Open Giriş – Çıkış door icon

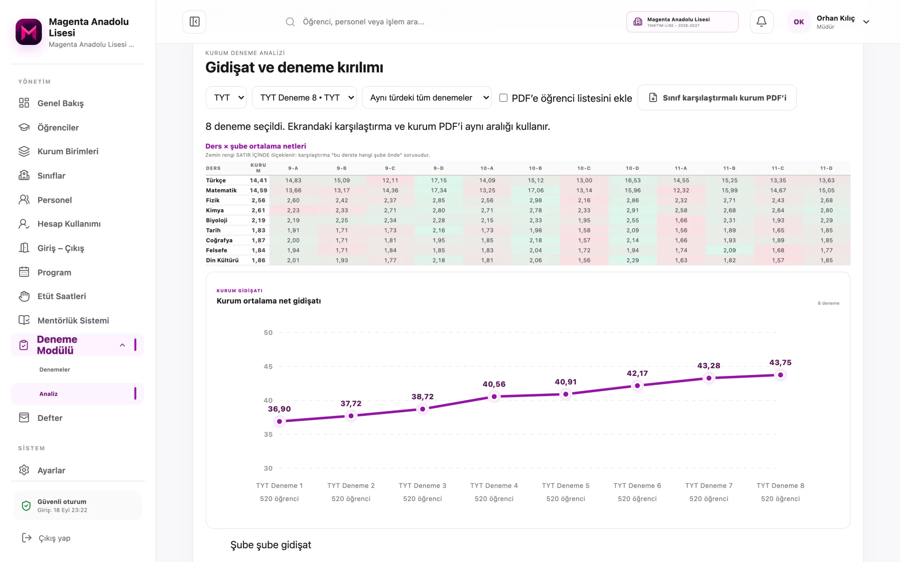[24, 248]
